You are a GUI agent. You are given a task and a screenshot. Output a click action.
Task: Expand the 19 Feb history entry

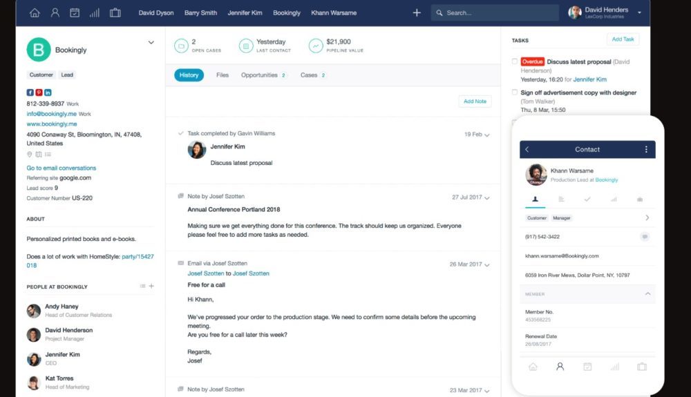pos(487,135)
